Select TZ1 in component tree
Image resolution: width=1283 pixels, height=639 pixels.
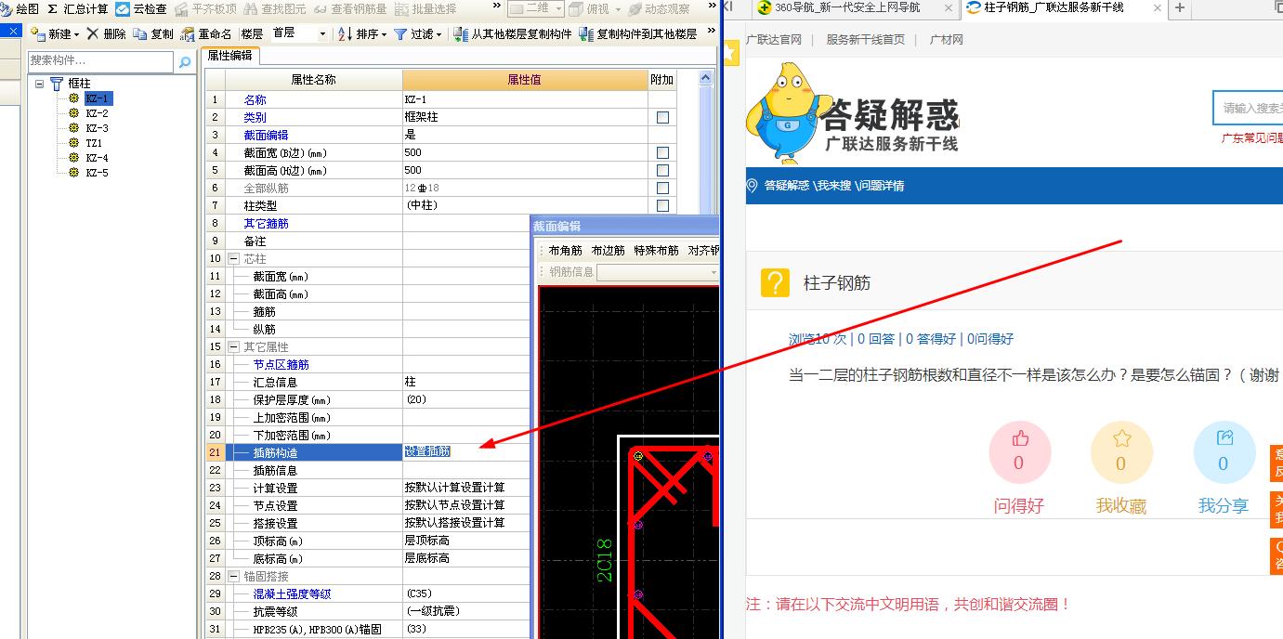pyautogui.click(x=94, y=143)
